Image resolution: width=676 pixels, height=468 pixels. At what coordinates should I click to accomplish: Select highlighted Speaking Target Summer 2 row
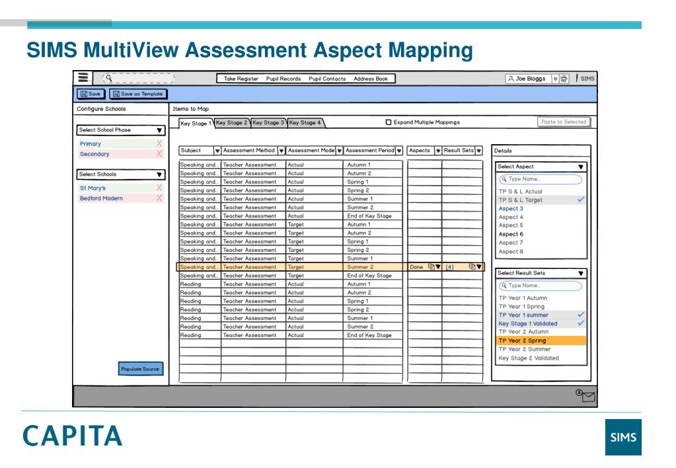click(x=330, y=267)
